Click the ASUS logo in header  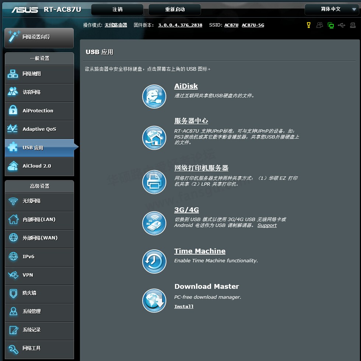pos(25,10)
